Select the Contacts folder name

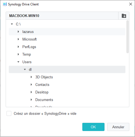click(x=42, y=85)
